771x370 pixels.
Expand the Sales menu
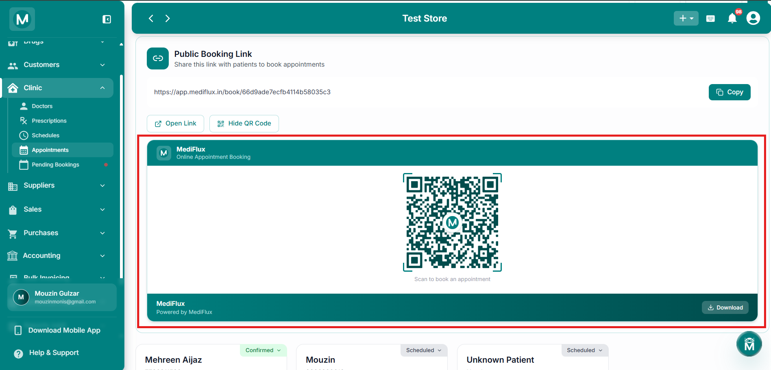(57, 210)
